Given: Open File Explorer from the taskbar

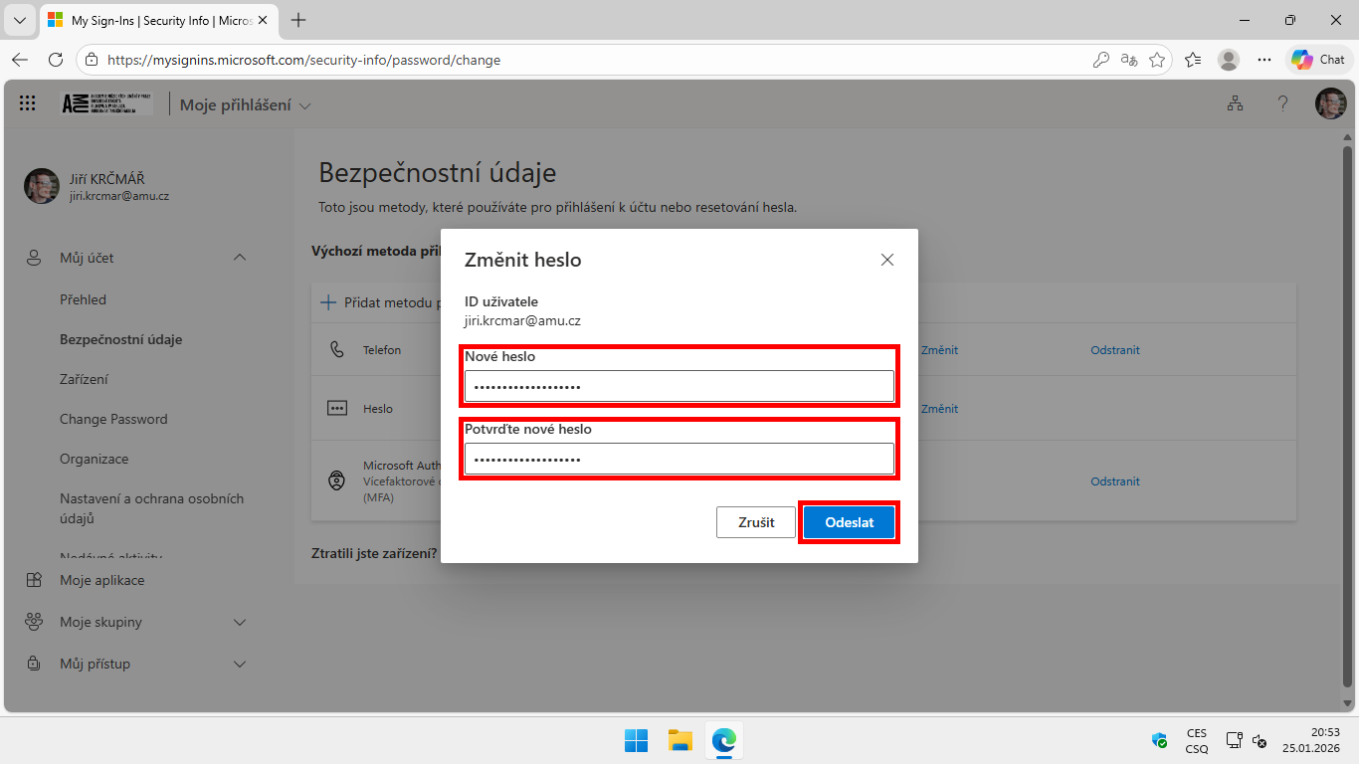Looking at the screenshot, I should [679, 740].
